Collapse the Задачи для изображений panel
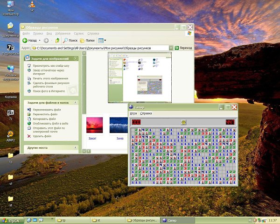 click(76, 58)
